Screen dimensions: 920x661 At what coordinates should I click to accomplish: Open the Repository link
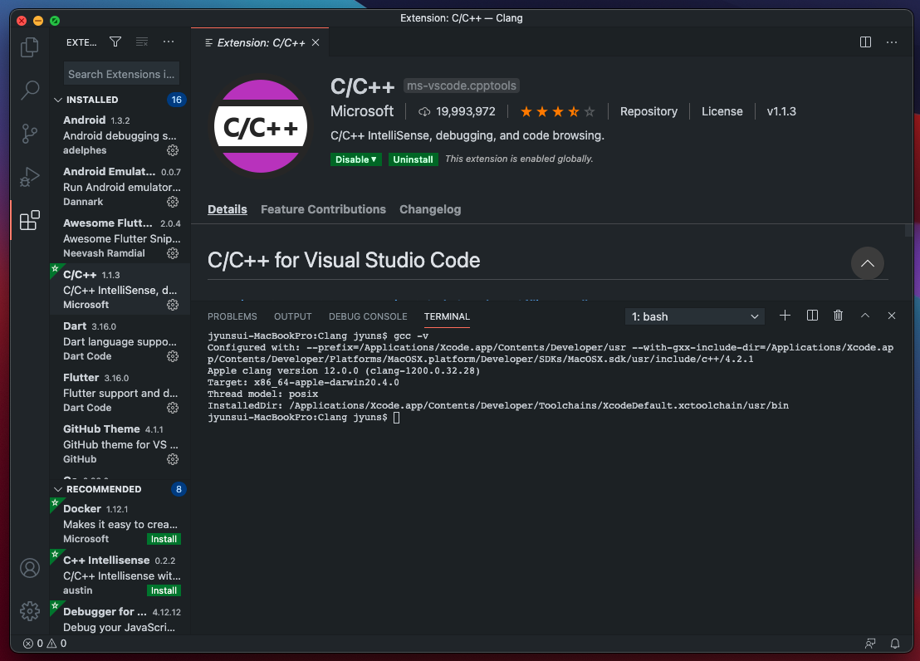click(x=648, y=111)
